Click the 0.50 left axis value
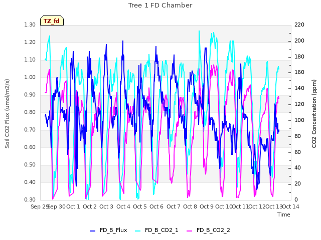Image resolution: width=321 pixels, height=240 pixels. point(30,165)
